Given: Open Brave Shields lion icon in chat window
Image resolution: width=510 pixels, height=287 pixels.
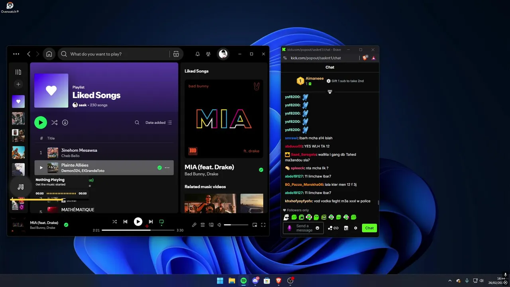Looking at the screenshot, I should click(365, 58).
